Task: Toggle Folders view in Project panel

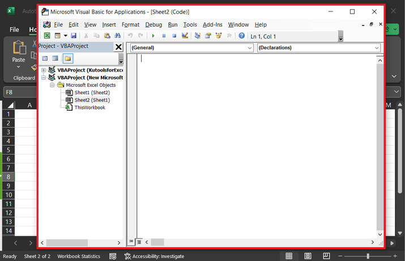Action: (67, 58)
